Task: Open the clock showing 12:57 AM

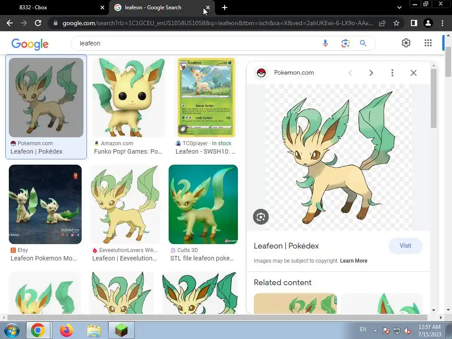Action: click(429, 331)
